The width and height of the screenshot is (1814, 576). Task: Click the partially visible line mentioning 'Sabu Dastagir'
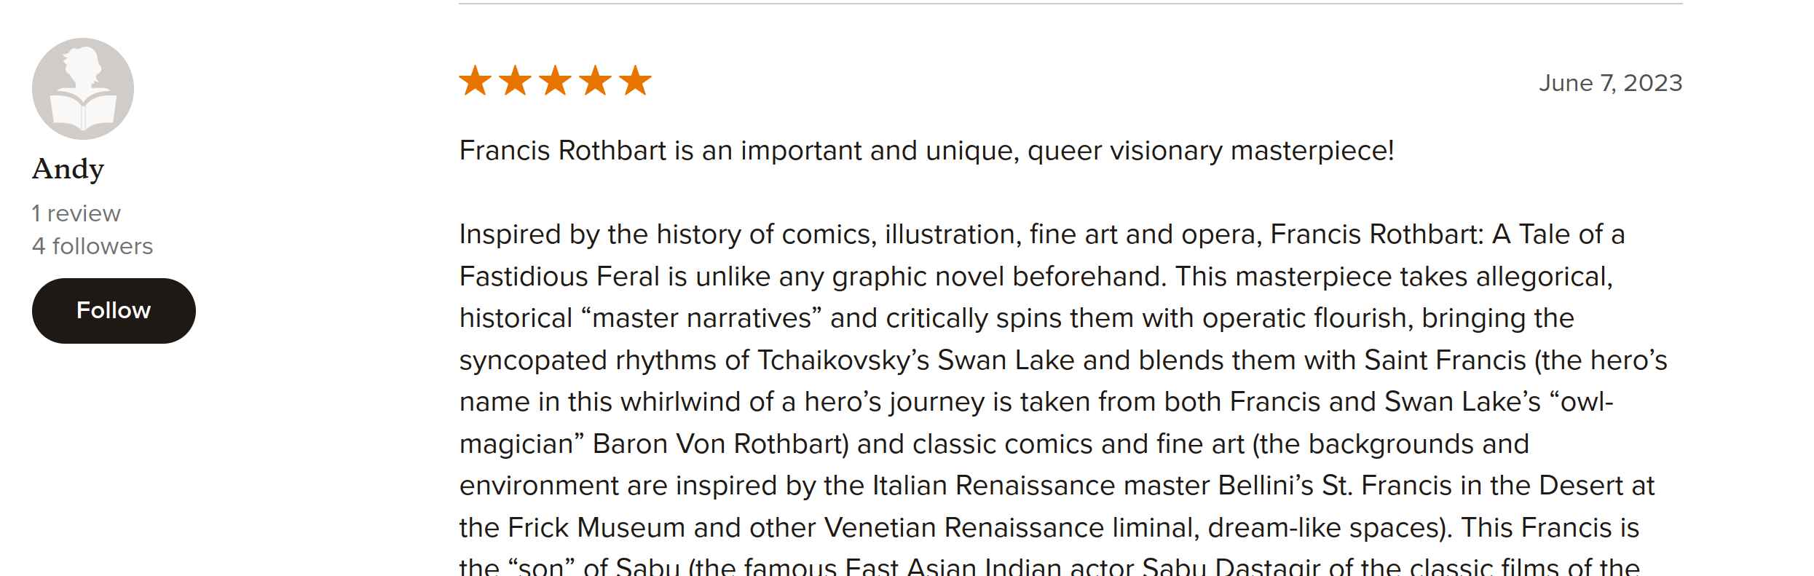coord(1049,566)
